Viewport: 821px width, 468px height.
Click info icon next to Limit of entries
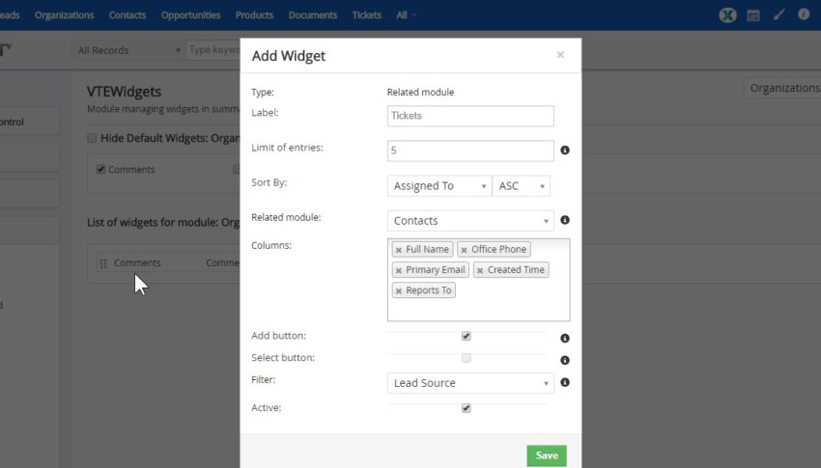click(x=565, y=151)
